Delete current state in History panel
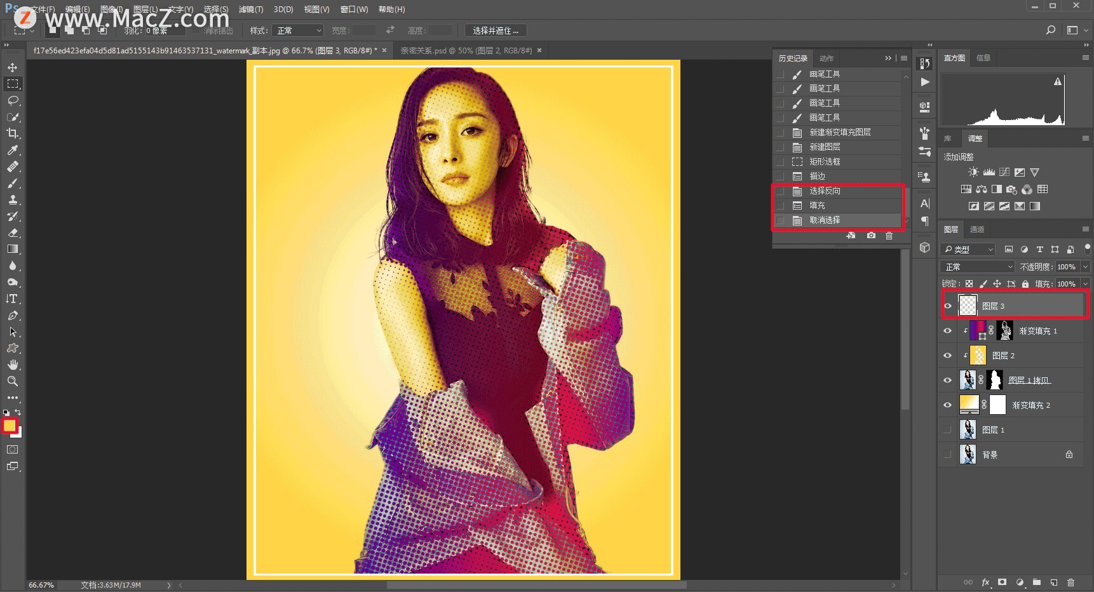 tap(889, 236)
